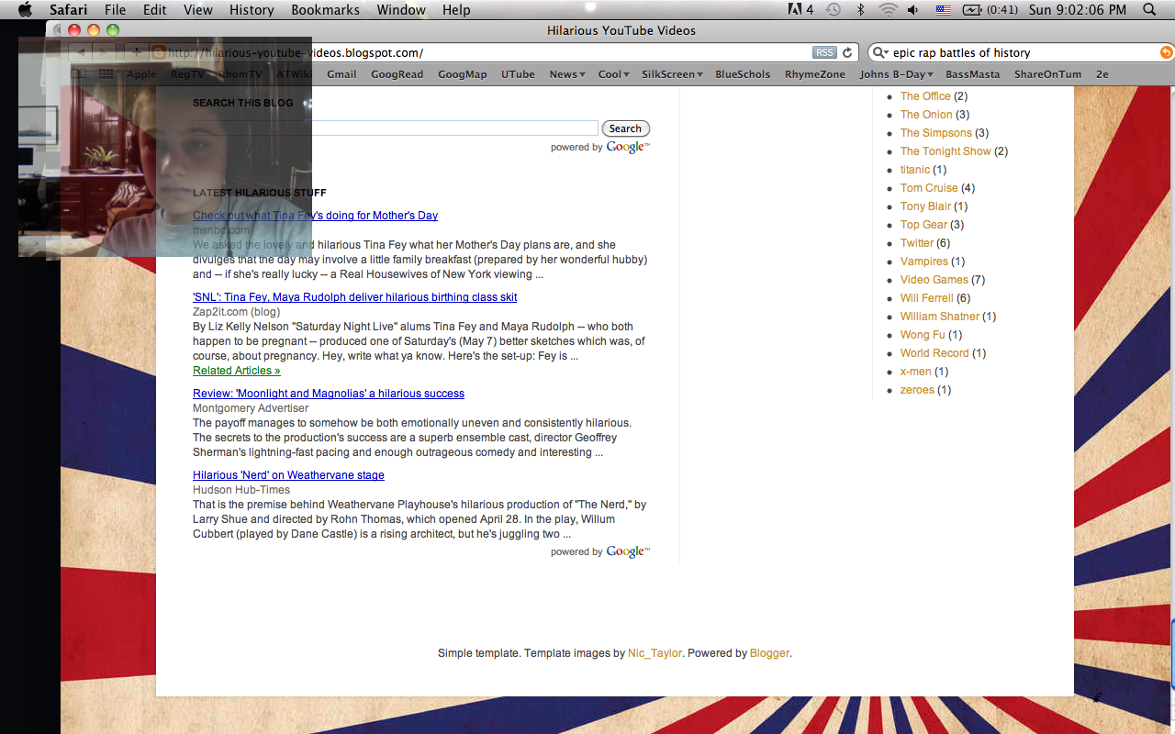The image size is (1175, 734).
Task: Open the Tom Cruise label link
Action: (929, 188)
